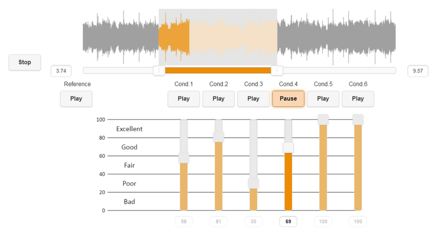The height and width of the screenshot is (233, 435).
Task: Click the loop start time field 3.74
Action: pyautogui.click(x=61, y=71)
